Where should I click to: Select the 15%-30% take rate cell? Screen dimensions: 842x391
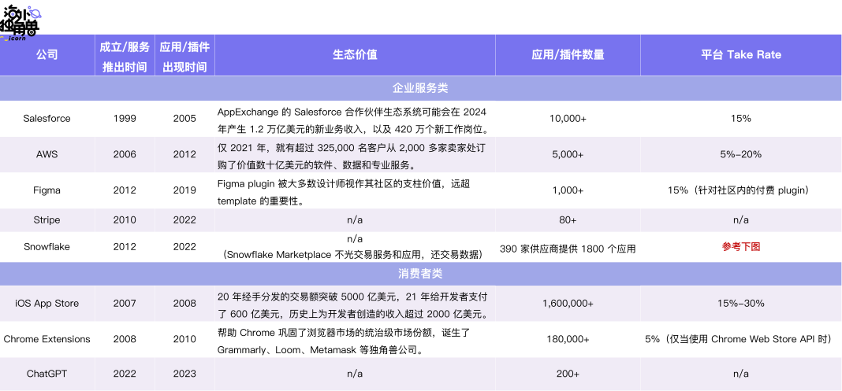click(740, 303)
